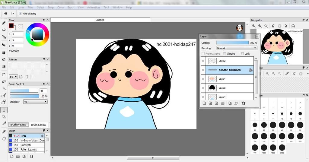Zoom out using the Navigator panel
Viewport: 309px width, 162px height.
(260, 26)
